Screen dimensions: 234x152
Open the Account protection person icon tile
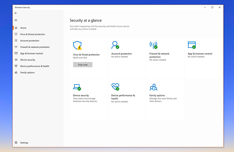[115, 45]
